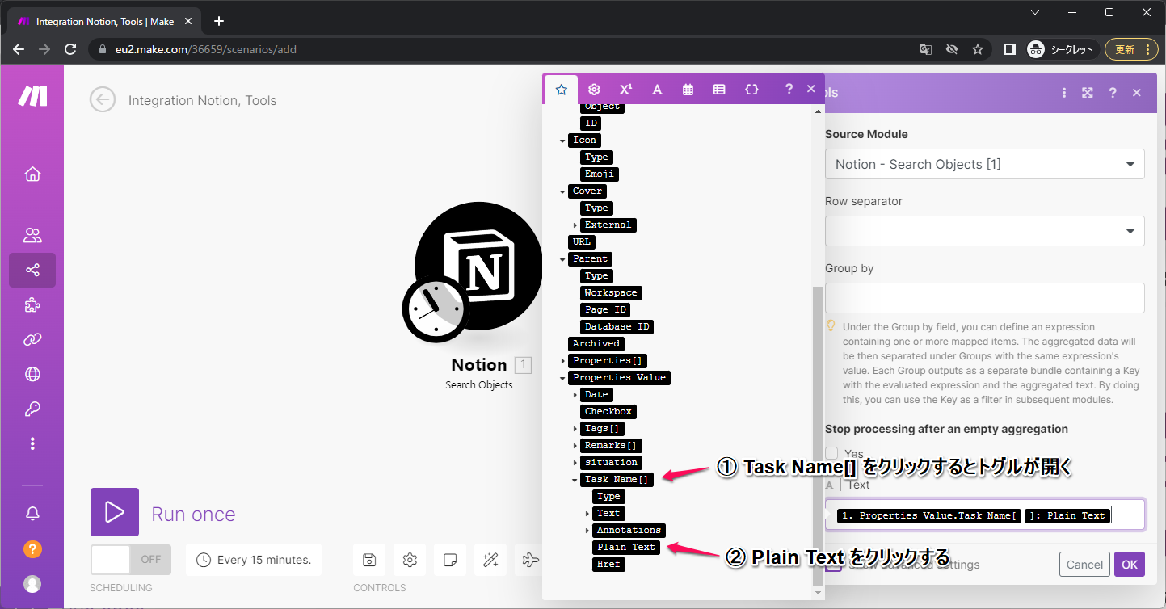Select the Math functions X¹ tab
Image resolution: width=1166 pixels, height=609 pixels.
(x=626, y=90)
